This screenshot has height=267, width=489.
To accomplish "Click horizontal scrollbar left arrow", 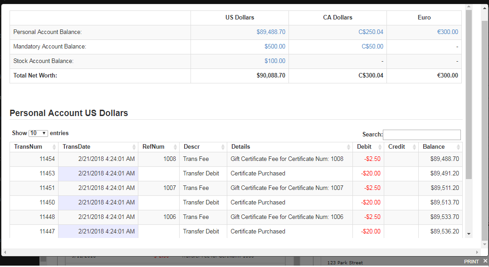I will click(x=5, y=252).
